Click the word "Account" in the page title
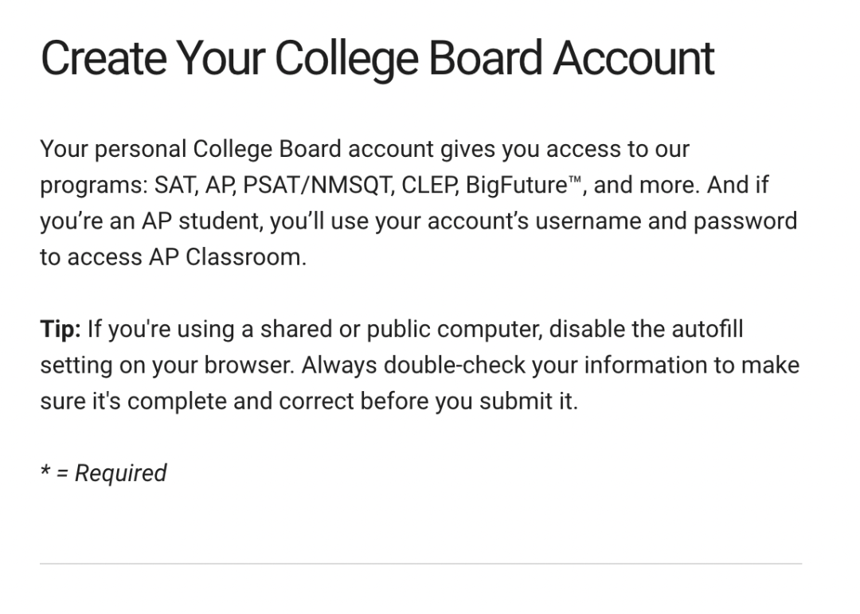 click(634, 57)
